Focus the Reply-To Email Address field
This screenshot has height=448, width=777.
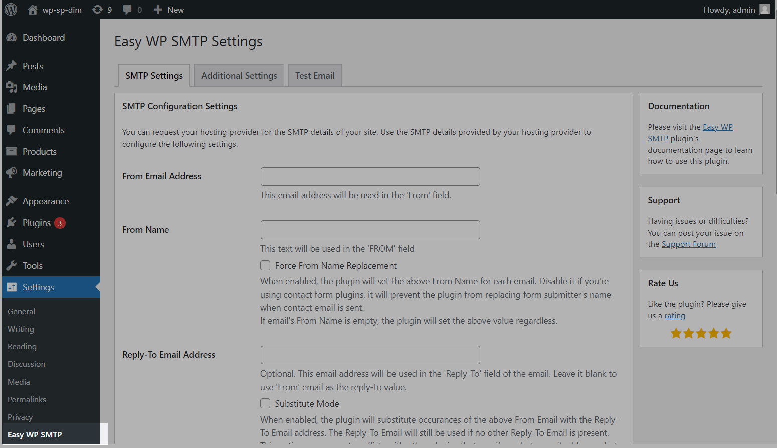370,355
